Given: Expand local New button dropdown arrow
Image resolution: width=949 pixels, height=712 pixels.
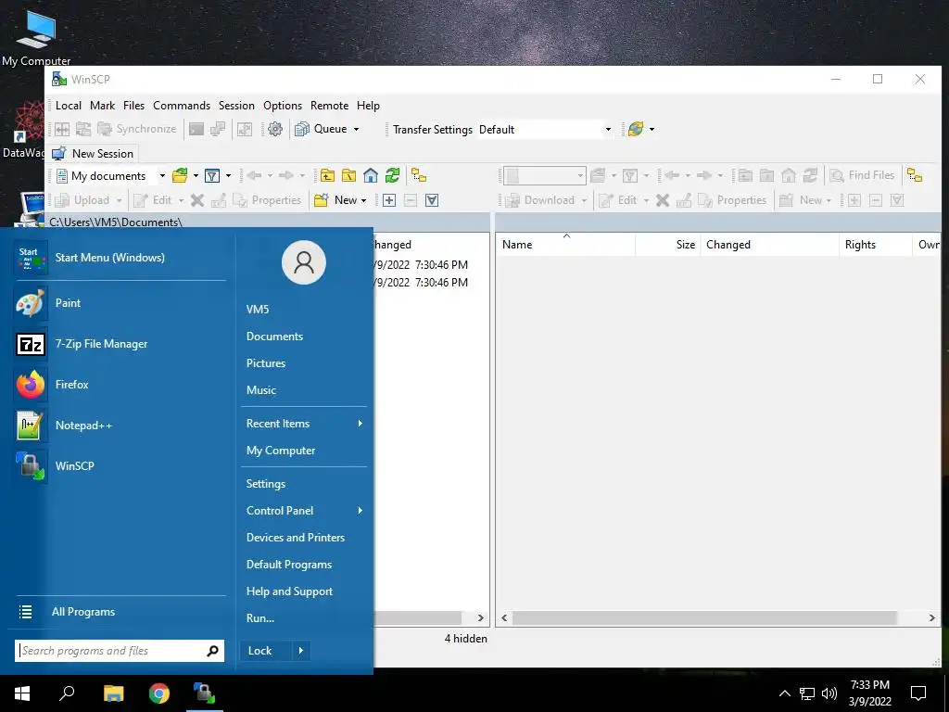Looking at the screenshot, I should pos(363,200).
